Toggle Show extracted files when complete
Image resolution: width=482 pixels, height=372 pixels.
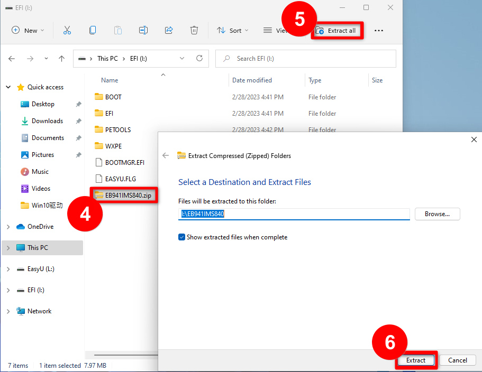pos(181,237)
